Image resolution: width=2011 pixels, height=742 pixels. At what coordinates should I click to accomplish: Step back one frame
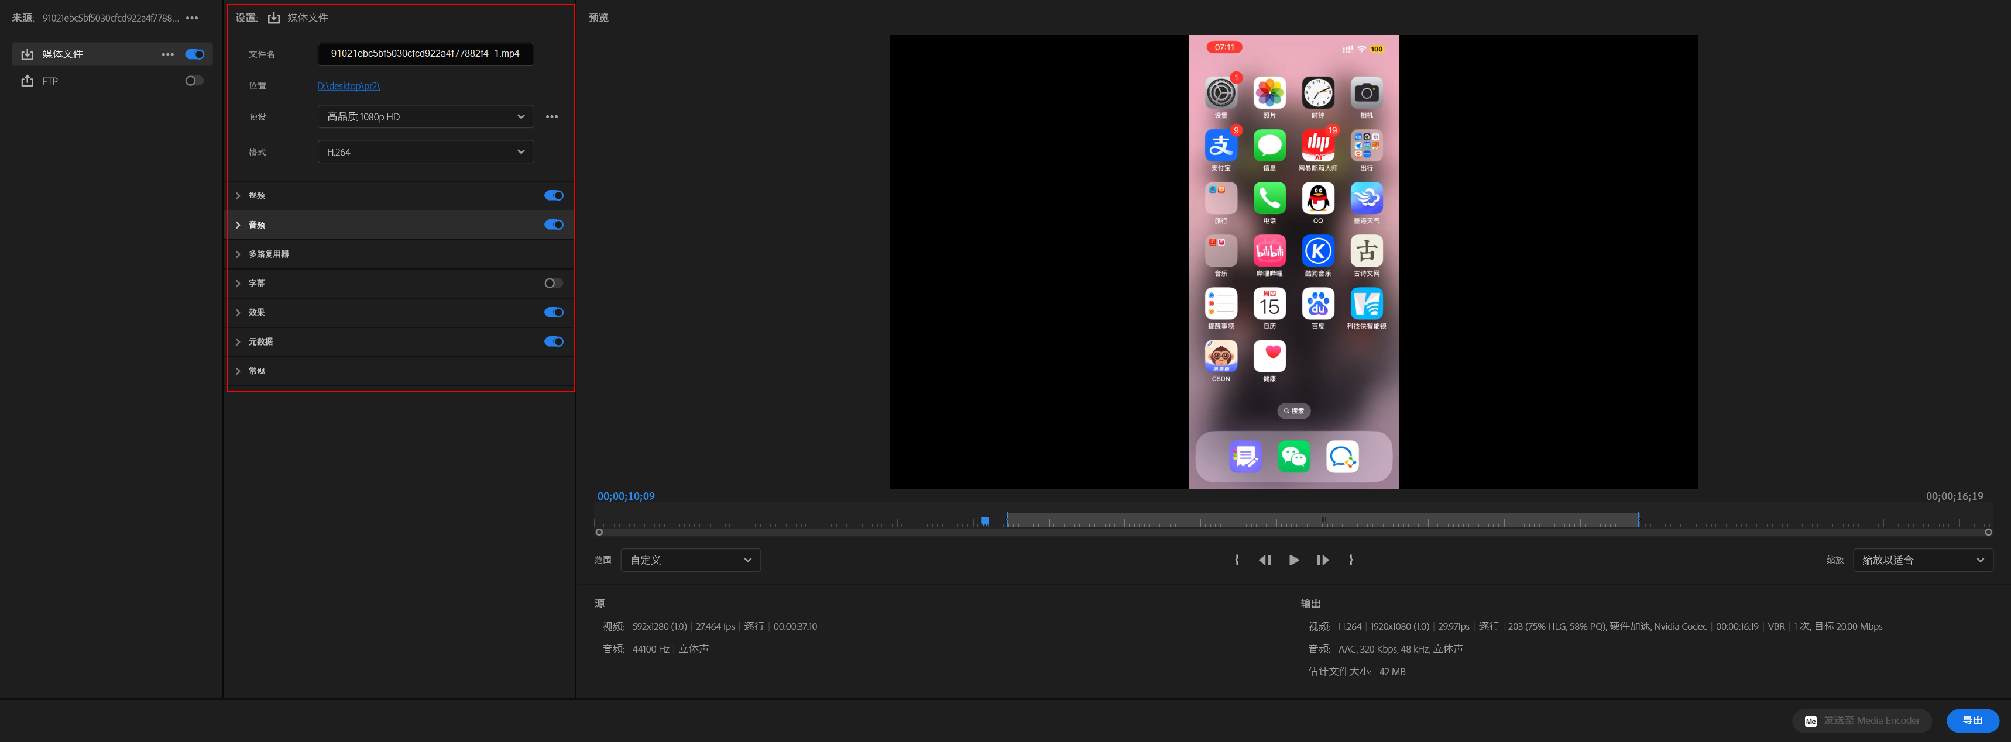click(x=1265, y=560)
